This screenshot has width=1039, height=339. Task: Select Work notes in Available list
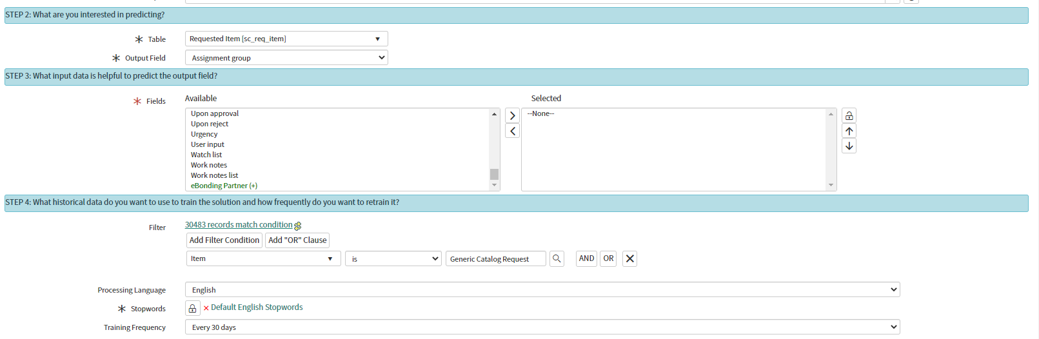[x=209, y=165]
